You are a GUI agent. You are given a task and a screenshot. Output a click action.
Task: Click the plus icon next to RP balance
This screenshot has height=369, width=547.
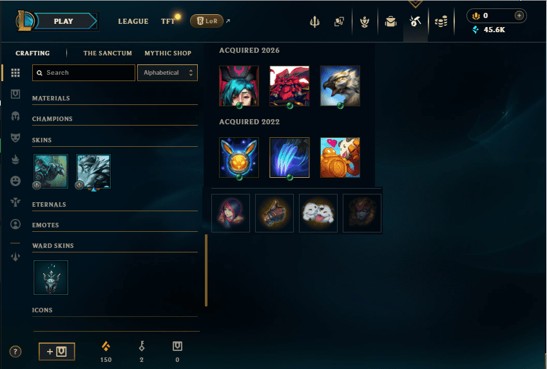(519, 15)
